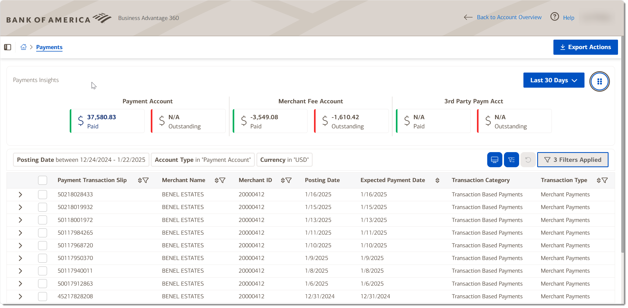Image resolution: width=628 pixels, height=308 pixels.
Task: Click the Payments Insights heading
Action: pyautogui.click(x=36, y=80)
